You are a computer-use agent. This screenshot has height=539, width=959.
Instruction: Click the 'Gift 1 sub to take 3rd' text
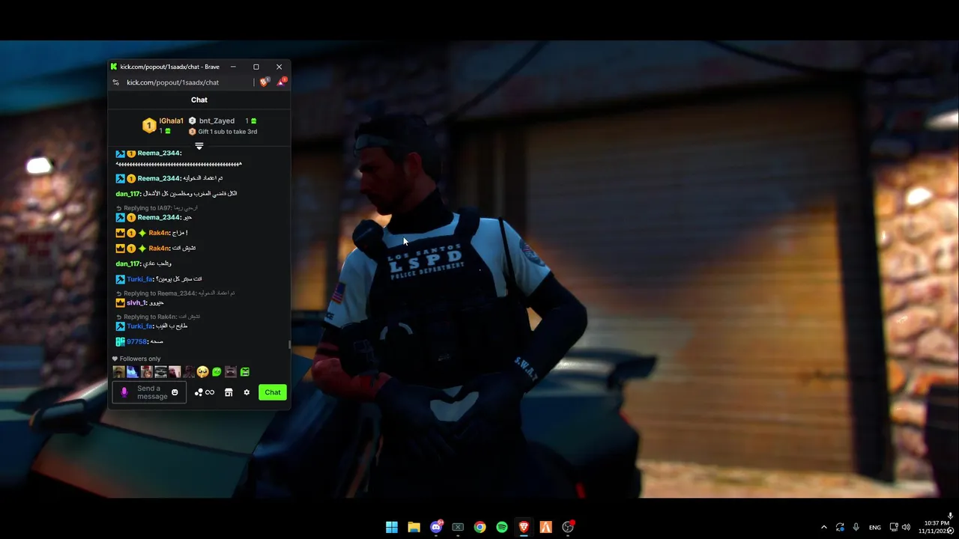coord(228,132)
